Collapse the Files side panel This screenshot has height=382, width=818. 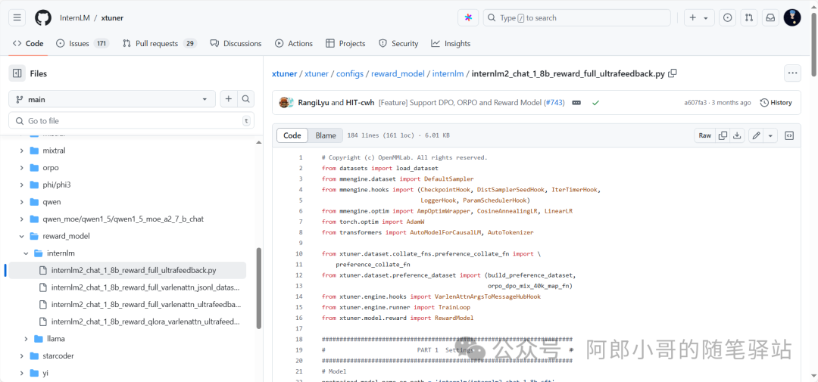[17, 73]
